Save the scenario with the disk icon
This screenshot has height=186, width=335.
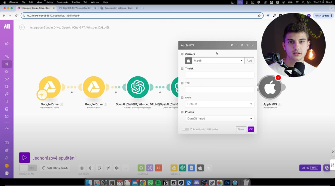point(82,168)
